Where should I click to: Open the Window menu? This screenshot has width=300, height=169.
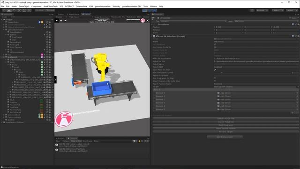(x=153, y=6)
